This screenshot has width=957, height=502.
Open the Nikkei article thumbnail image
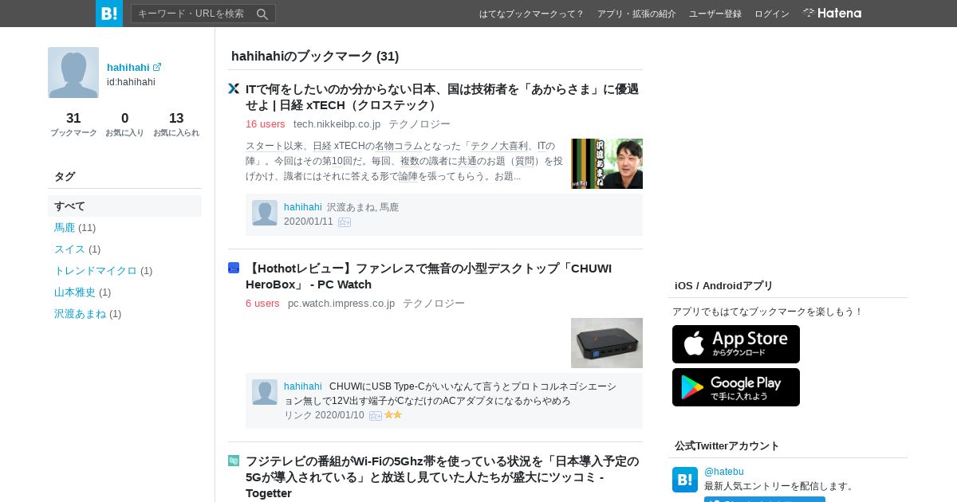pos(607,163)
